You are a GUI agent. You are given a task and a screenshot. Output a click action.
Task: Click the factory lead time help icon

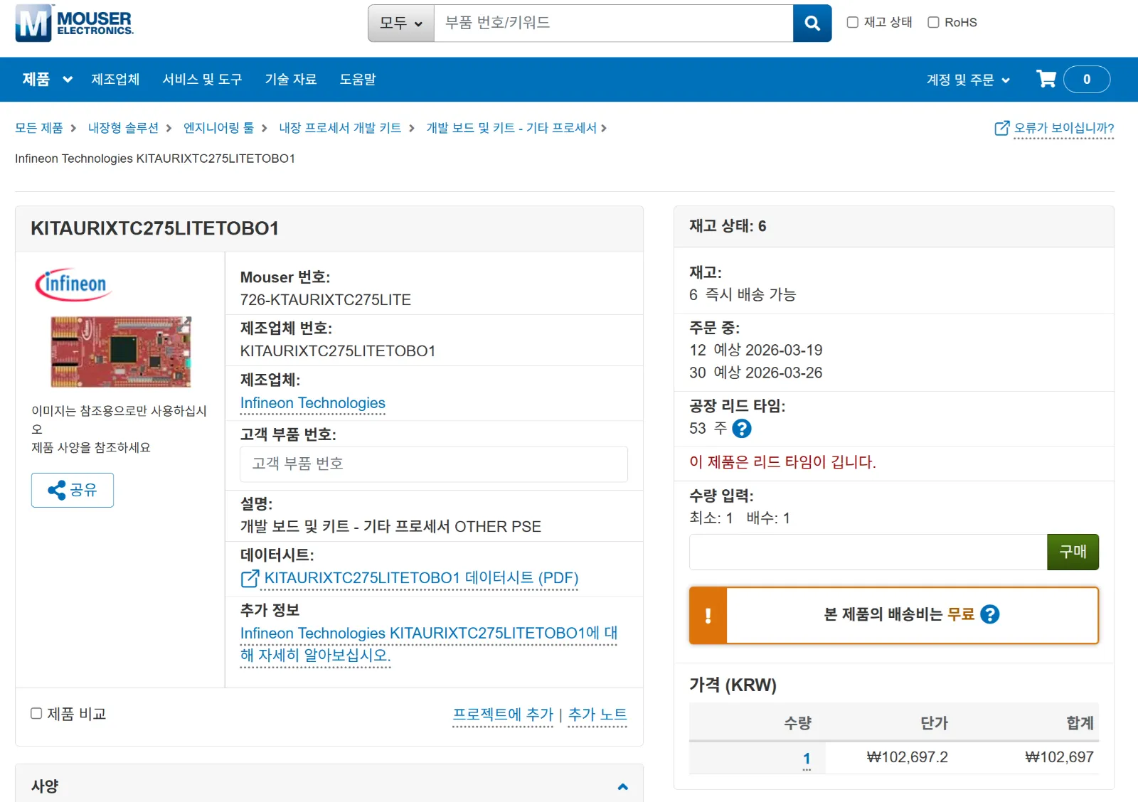[741, 429]
